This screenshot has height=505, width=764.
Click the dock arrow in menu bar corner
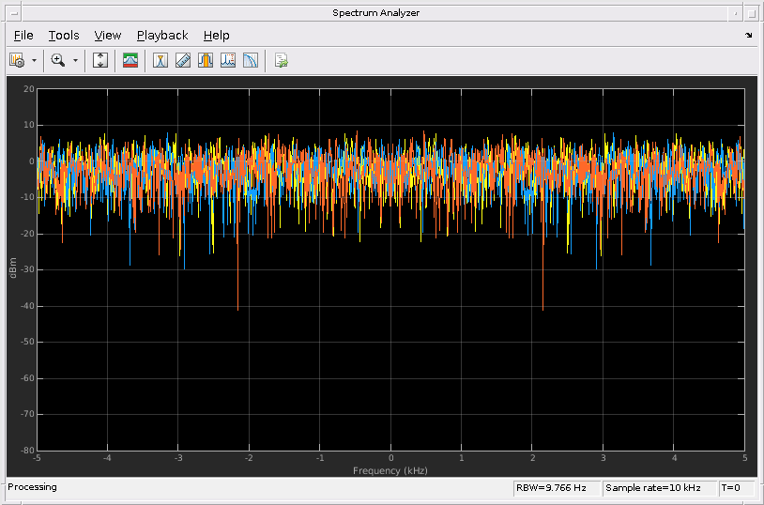(x=748, y=36)
